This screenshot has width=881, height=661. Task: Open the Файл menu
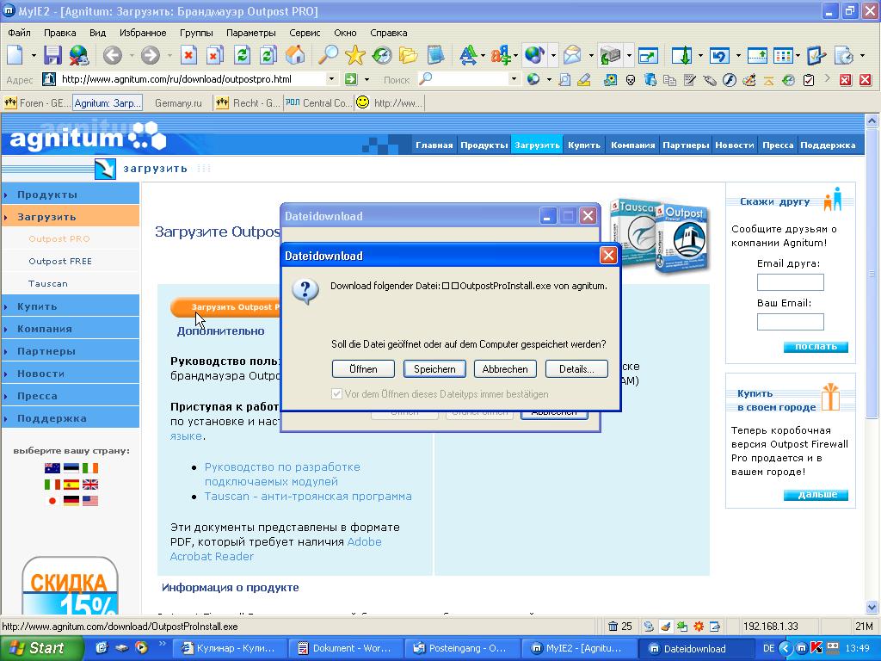(19, 33)
